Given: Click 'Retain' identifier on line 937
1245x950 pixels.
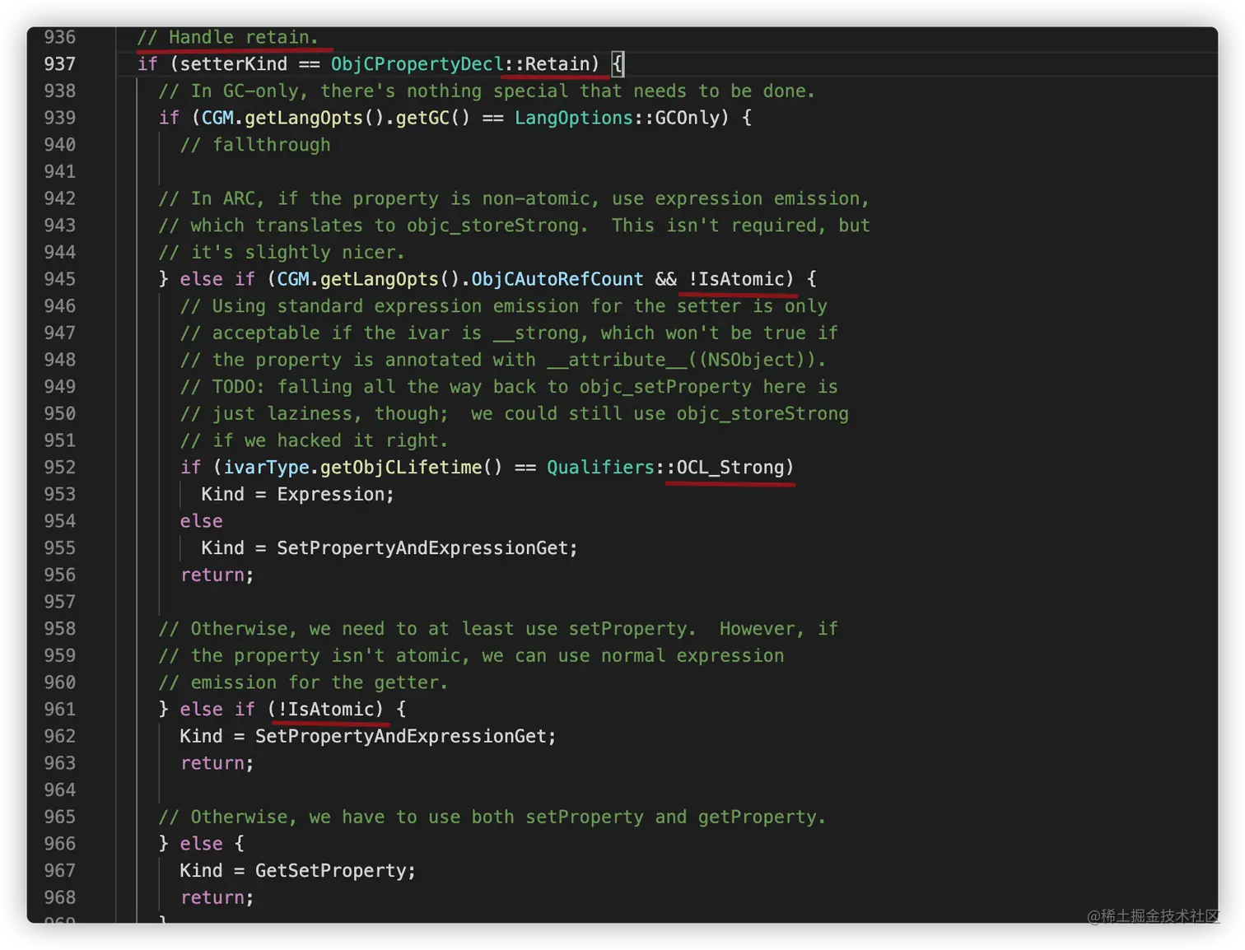Looking at the screenshot, I should [557, 64].
